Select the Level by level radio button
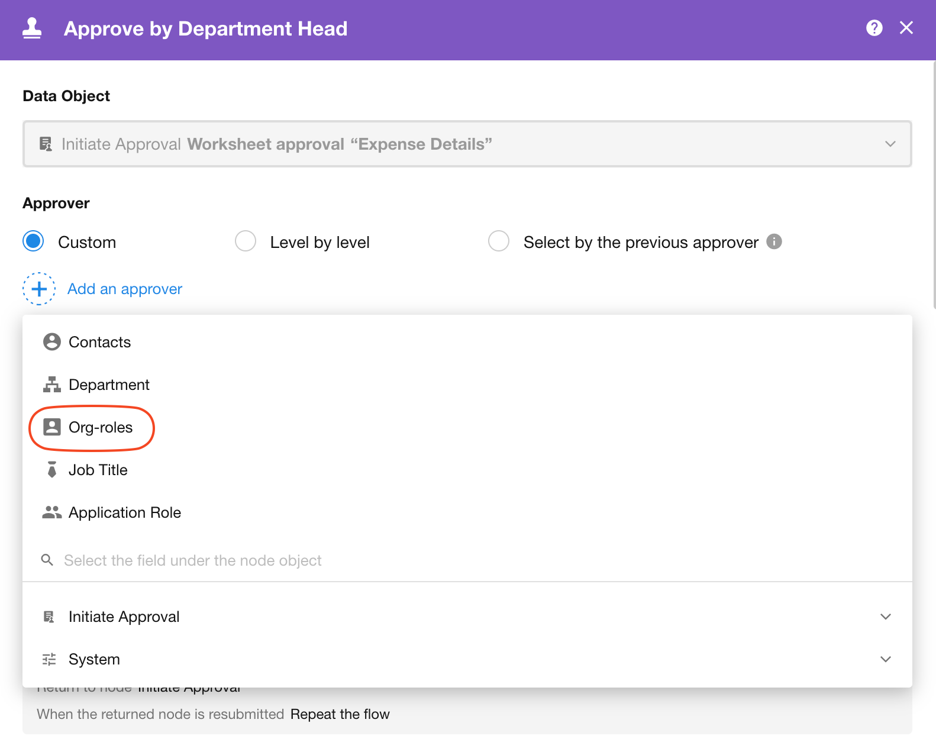Screen dimensions: 936x742 click(246, 241)
